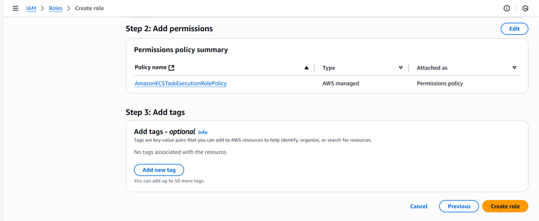Open the Info link next to Add tags
The height and width of the screenshot is (221, 539).
point(202,132)
